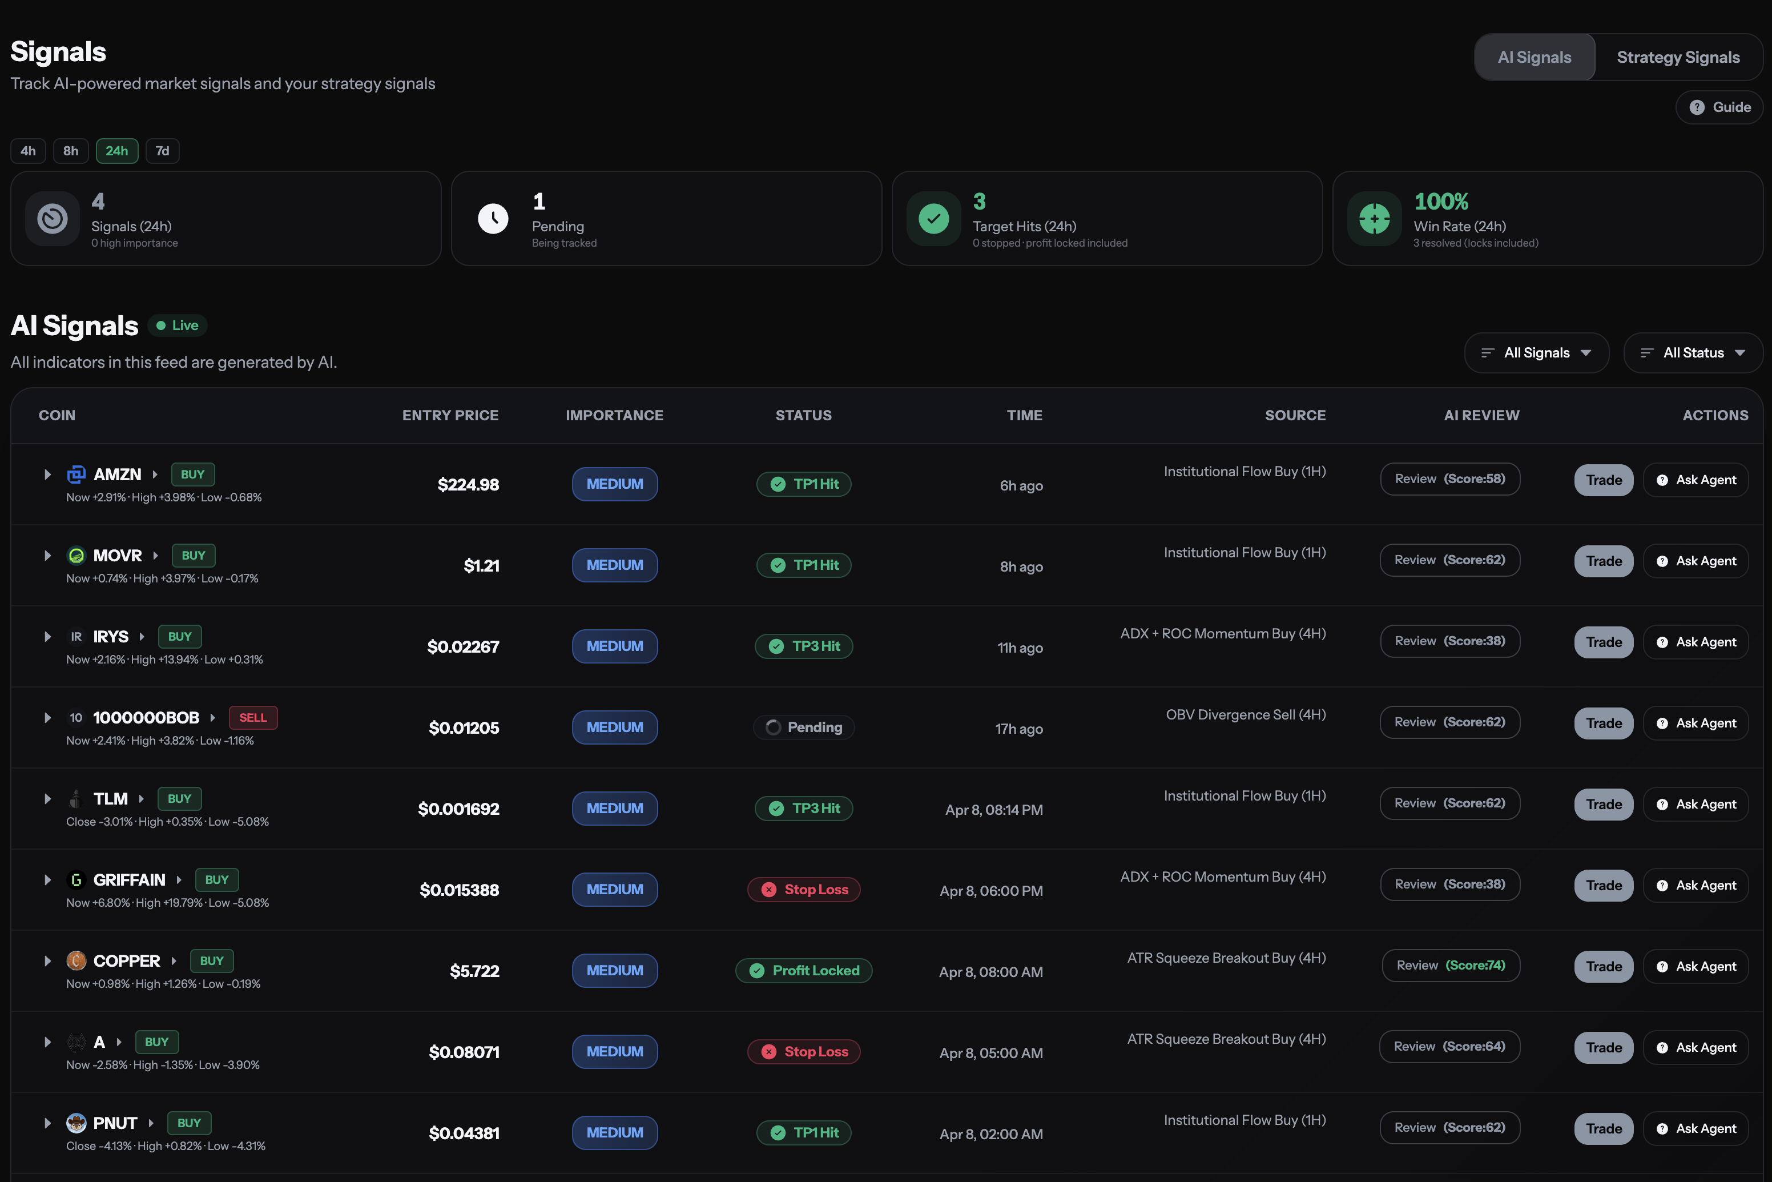Image resolution: width=1772 pixels, height=1182 pixels.
Task: Click the green checkmark icon on Target Hits card
Action: coord(934,219)
